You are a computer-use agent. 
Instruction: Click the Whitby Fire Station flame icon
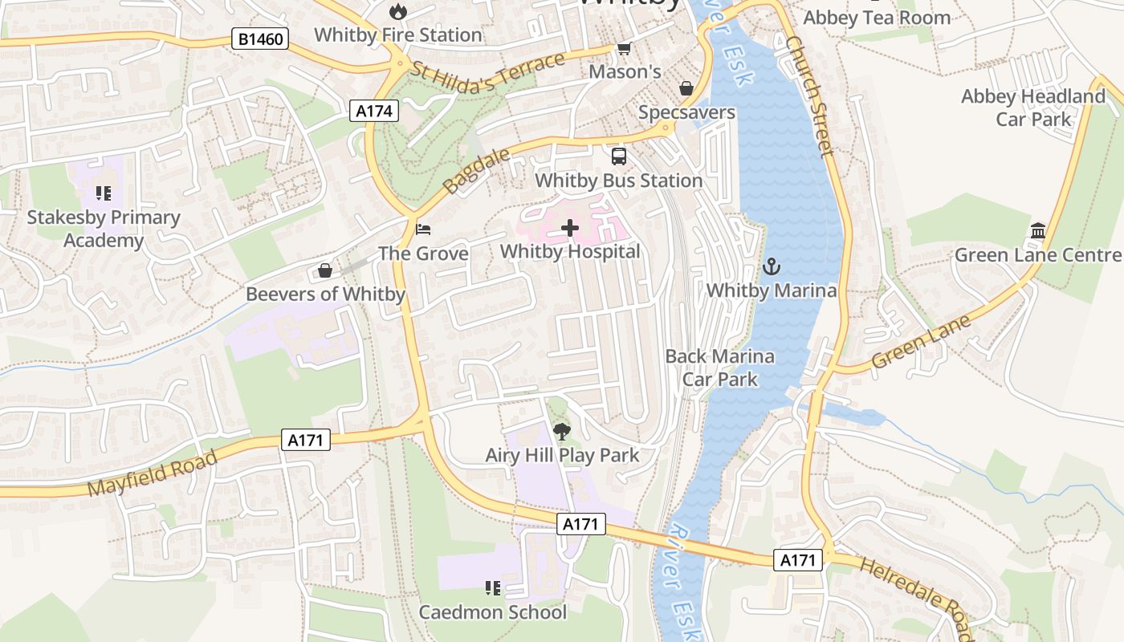point(397,11)
